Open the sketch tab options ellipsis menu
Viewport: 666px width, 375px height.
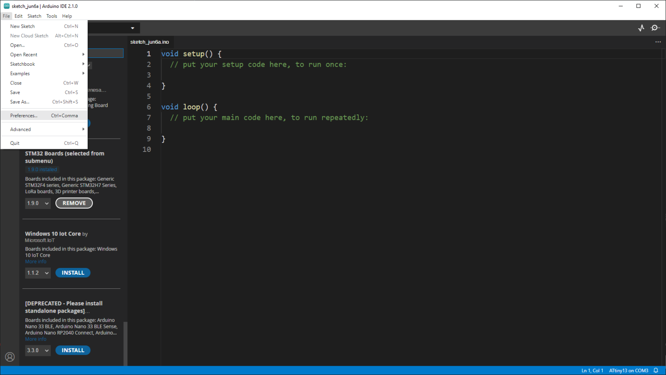pos(658,42)
